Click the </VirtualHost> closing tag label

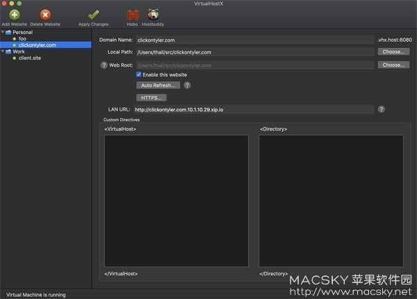click(x=121, y=273)
